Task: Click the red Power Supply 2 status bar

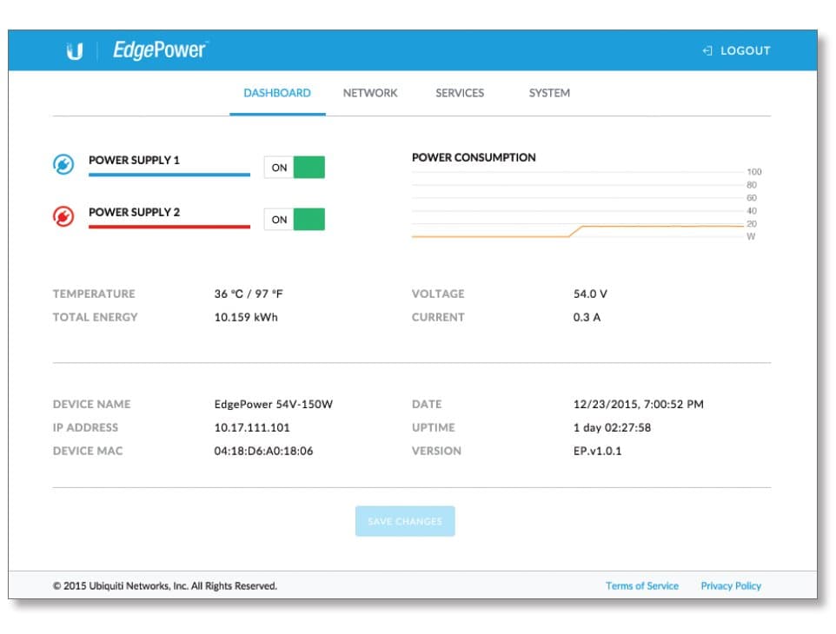Action: click(170, 226)
